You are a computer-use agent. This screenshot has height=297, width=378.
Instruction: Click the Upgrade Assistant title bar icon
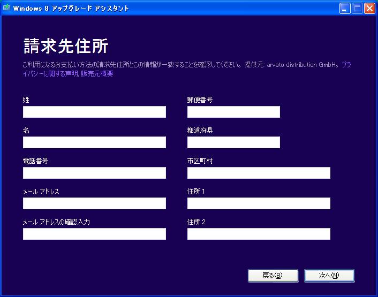point(6,7)
